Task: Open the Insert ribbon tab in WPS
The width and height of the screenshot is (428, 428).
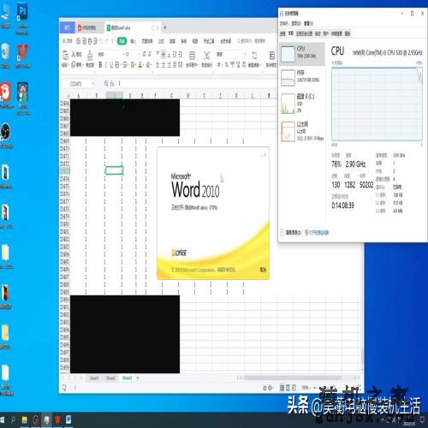Action: coord(133,41)
